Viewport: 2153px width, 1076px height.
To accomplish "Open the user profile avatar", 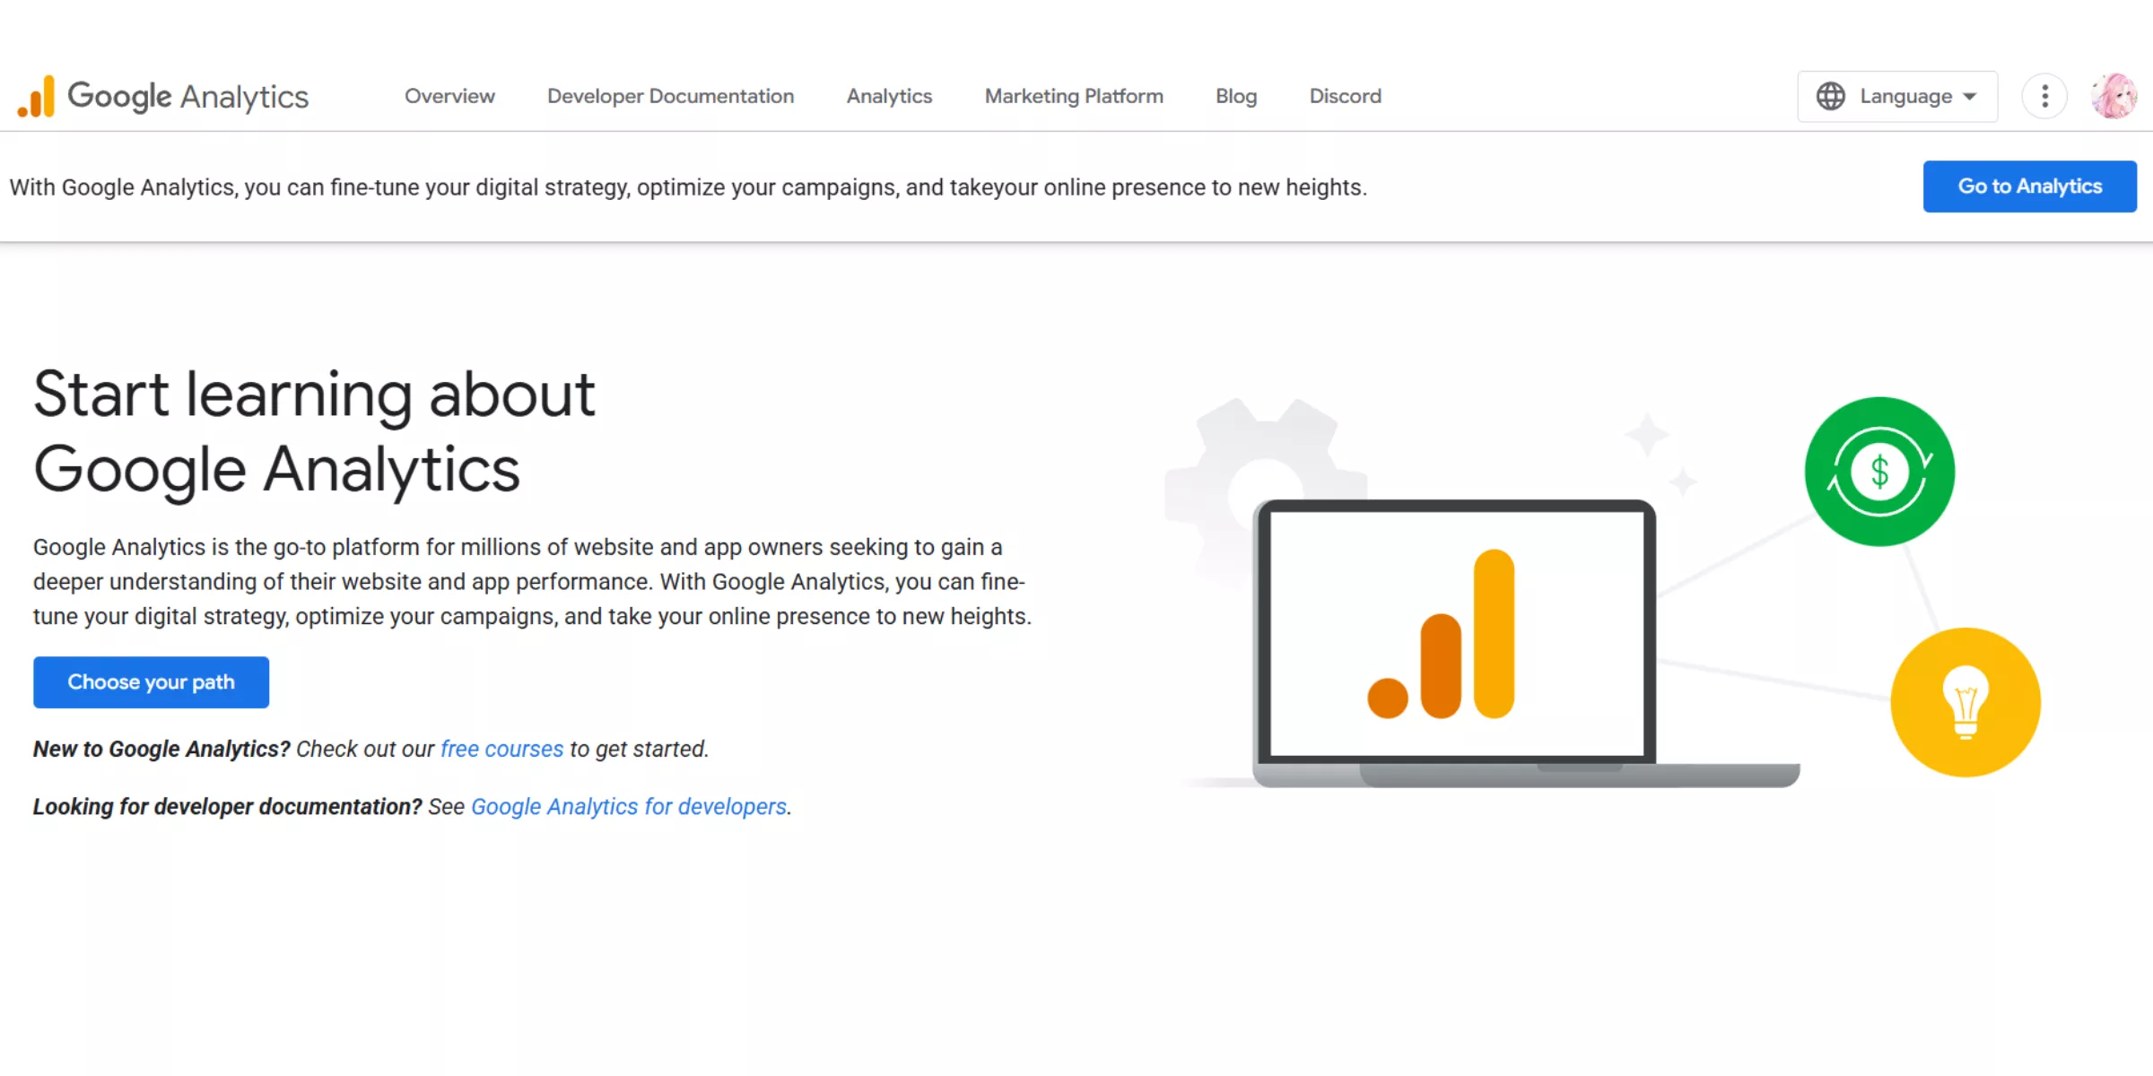I will coord(2113,96).
